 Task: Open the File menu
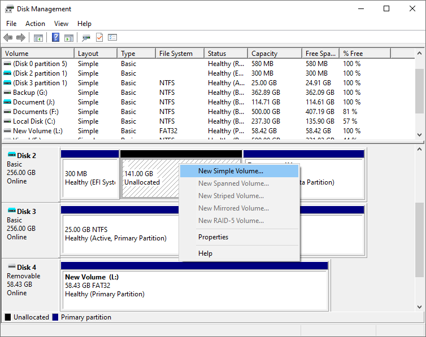pos(11,24)
